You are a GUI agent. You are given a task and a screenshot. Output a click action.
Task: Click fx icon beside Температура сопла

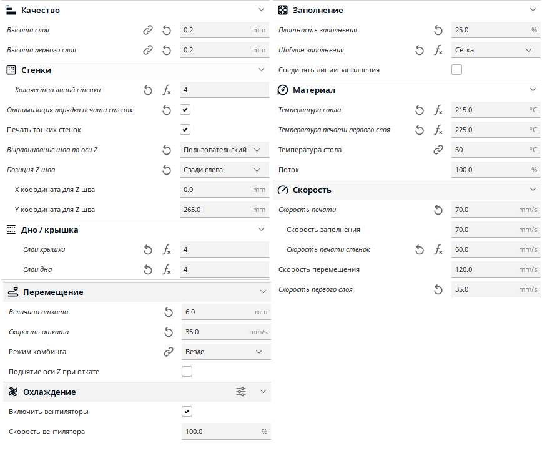coord(438,110)
